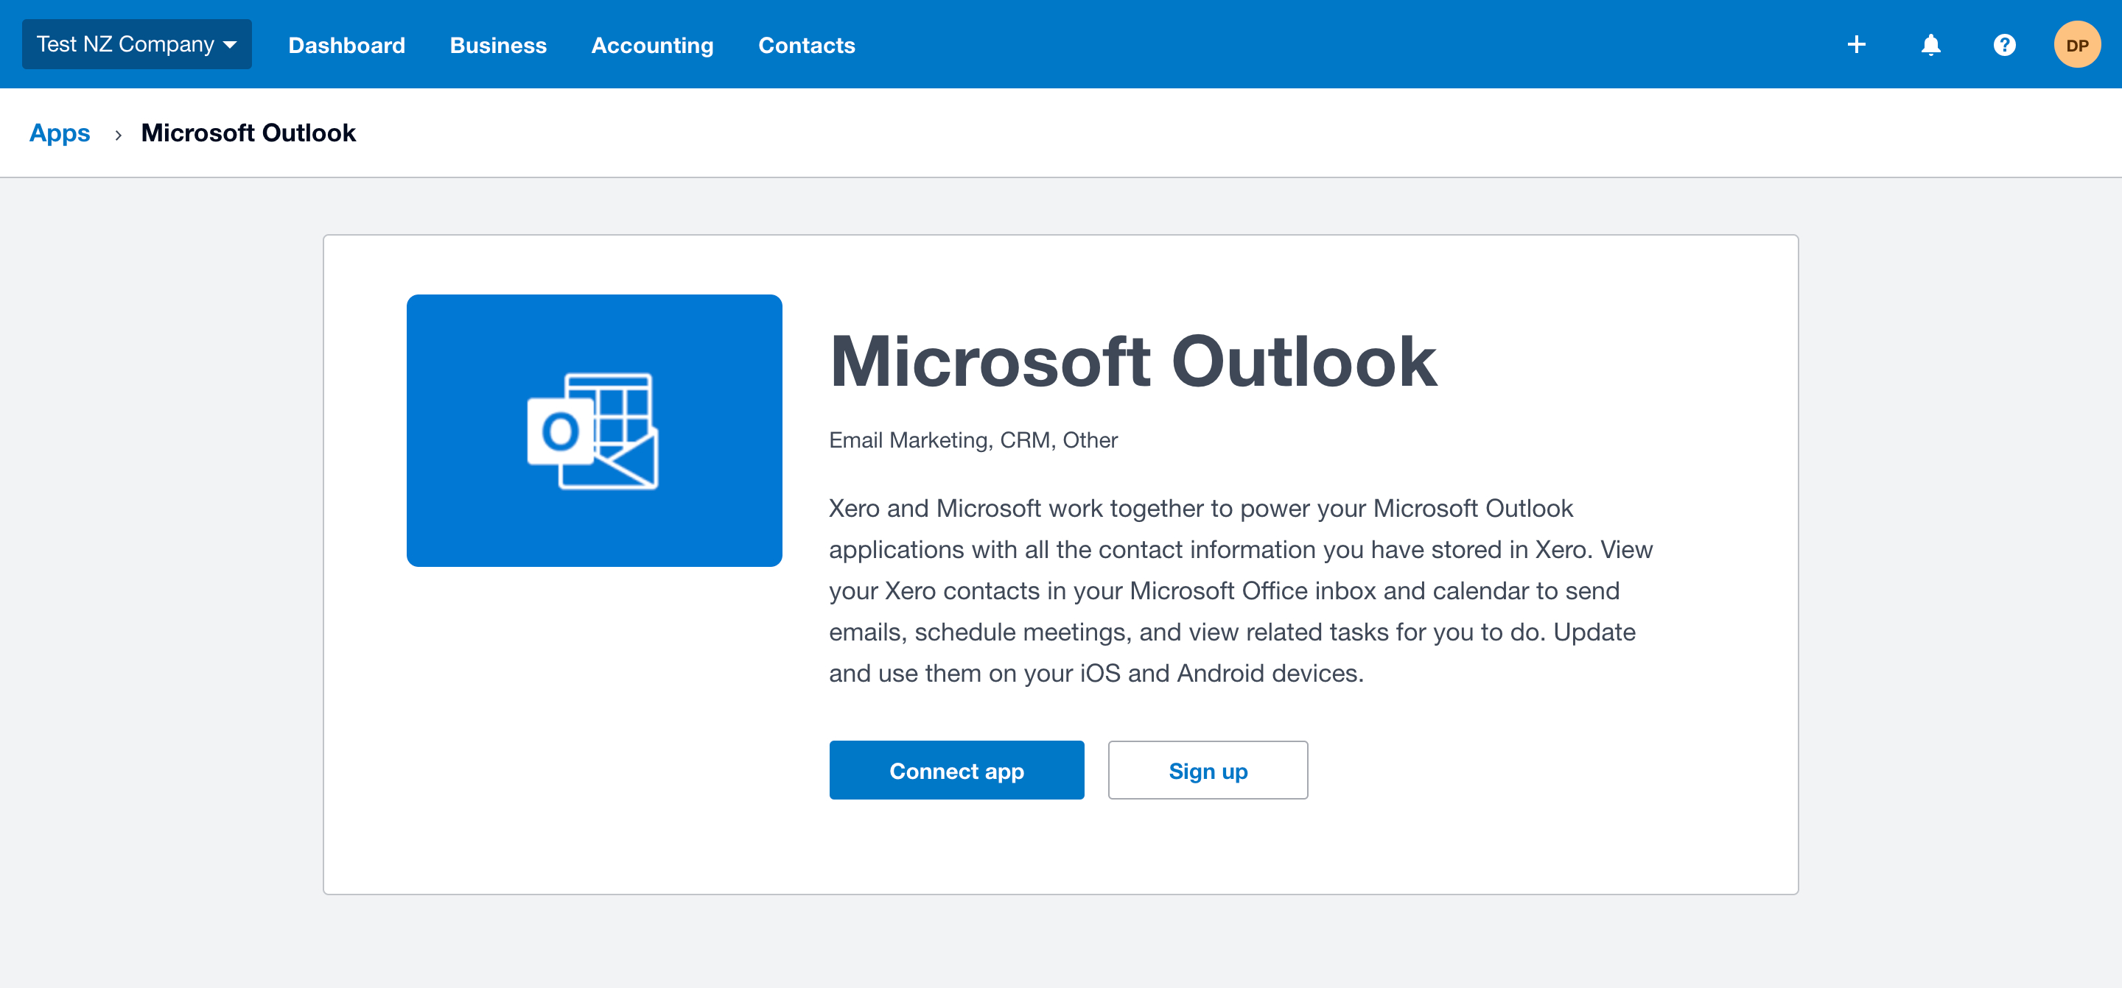Go back to Apps via breadcrumb

59,133
